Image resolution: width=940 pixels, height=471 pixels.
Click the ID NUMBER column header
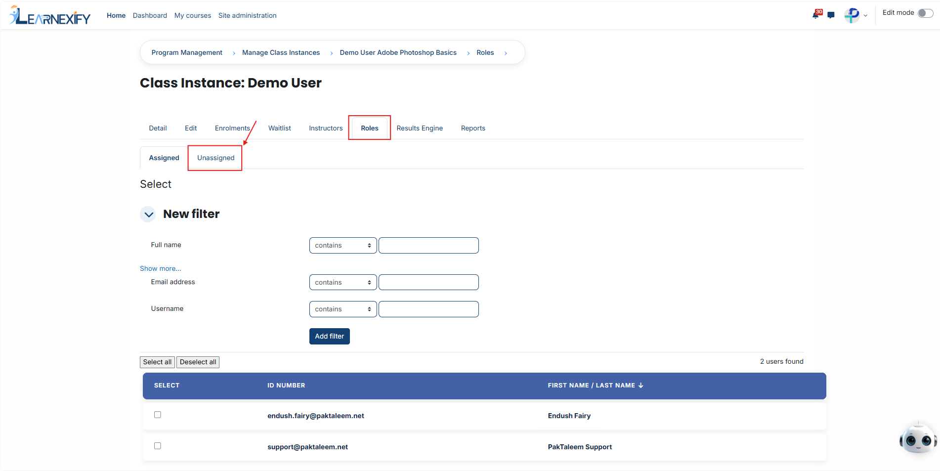(x=286, y=385)
